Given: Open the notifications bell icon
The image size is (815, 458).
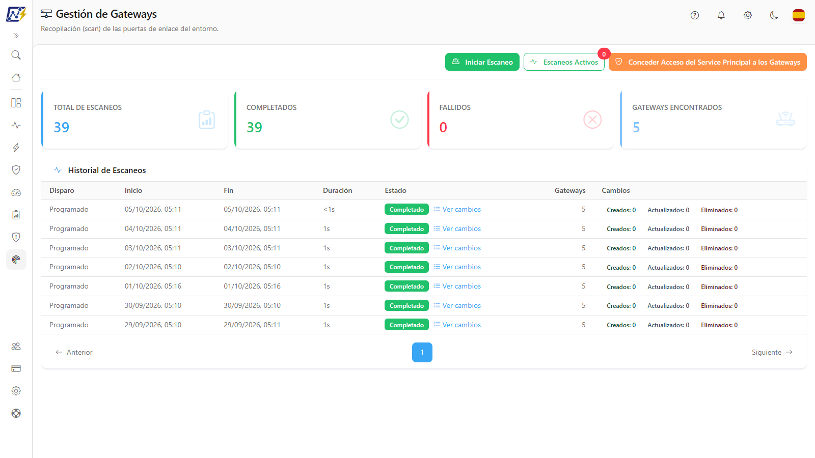Looking at the screenshot, I should click(721, 15).
